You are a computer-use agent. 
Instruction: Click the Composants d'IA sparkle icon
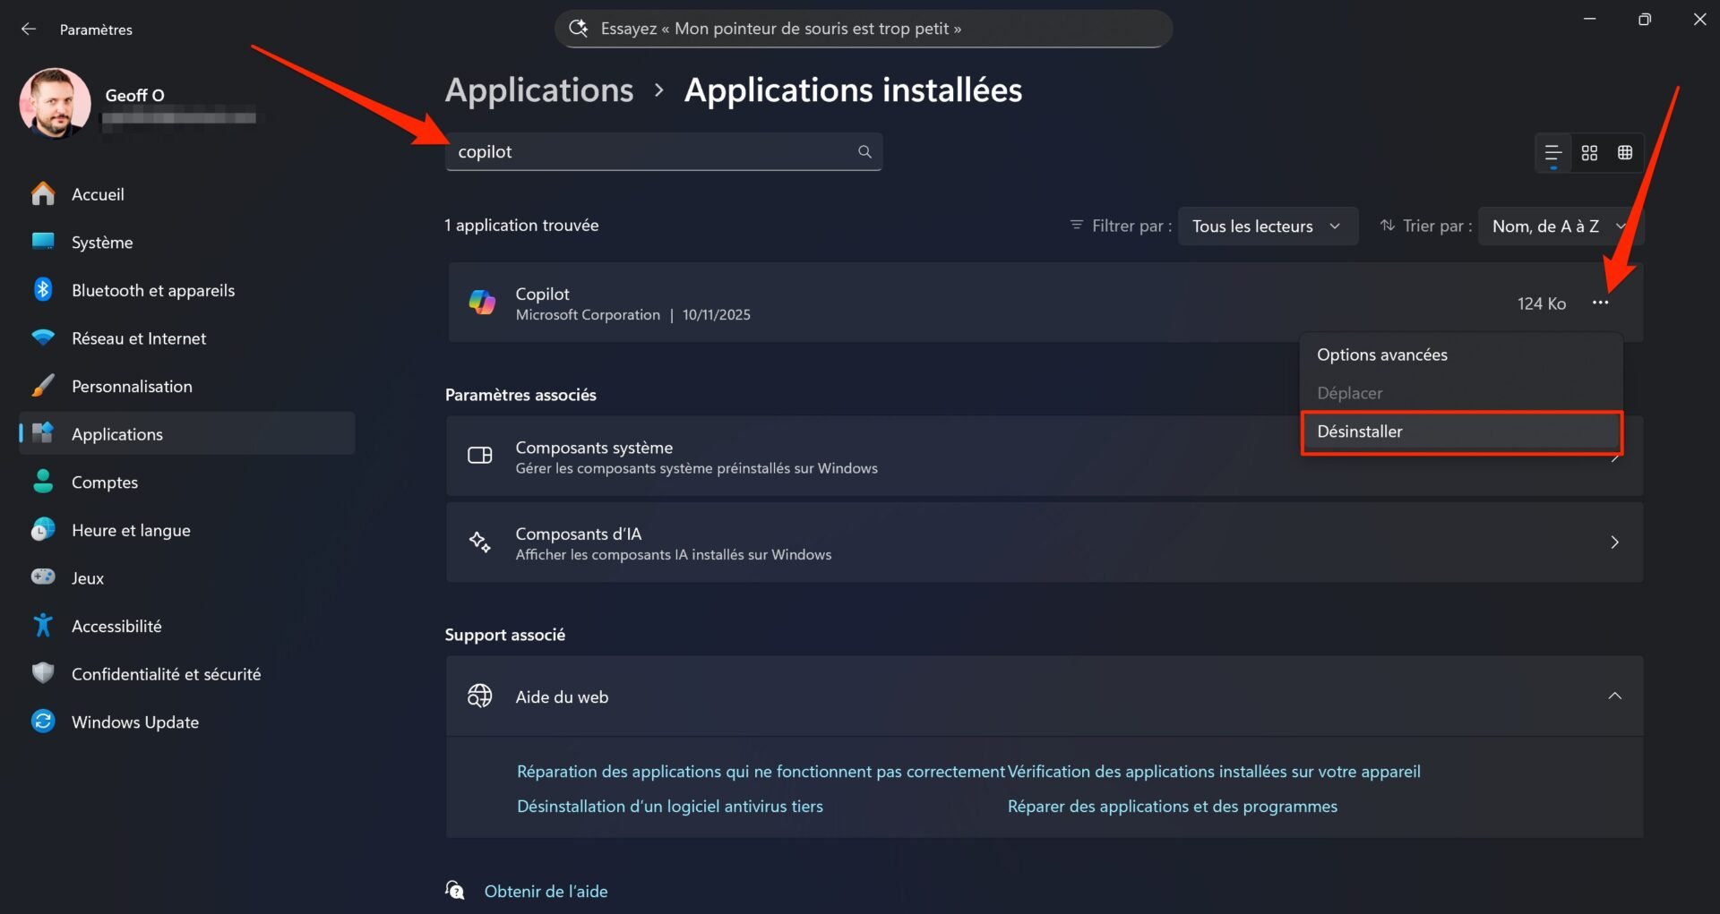tap(480, 542)
